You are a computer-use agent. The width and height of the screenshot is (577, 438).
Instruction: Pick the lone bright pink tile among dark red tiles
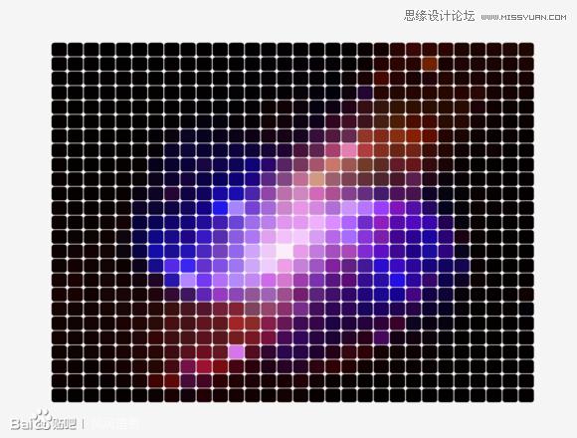[236, 352]
